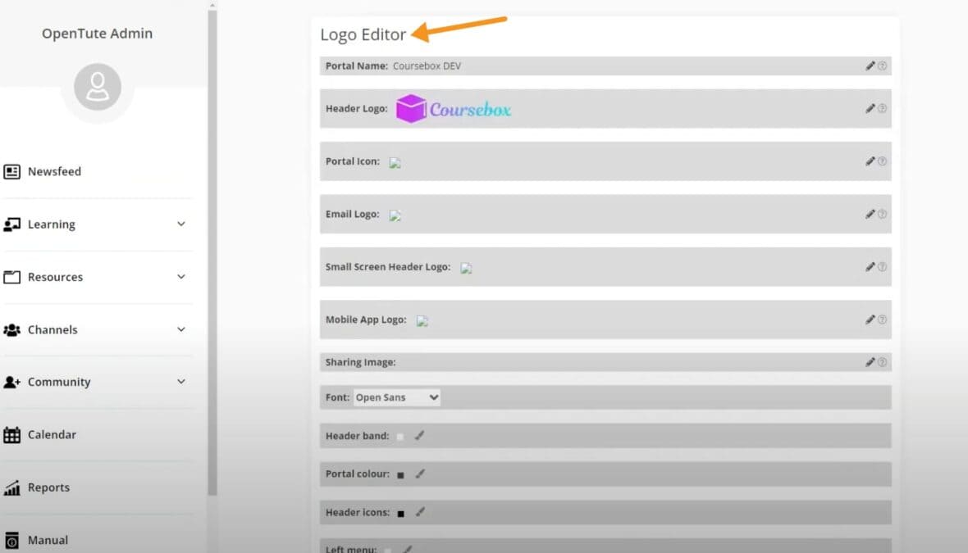Viewport: 968px width, 553px height.
Task: Click the Channels group icon
Action: pos(11,329)
